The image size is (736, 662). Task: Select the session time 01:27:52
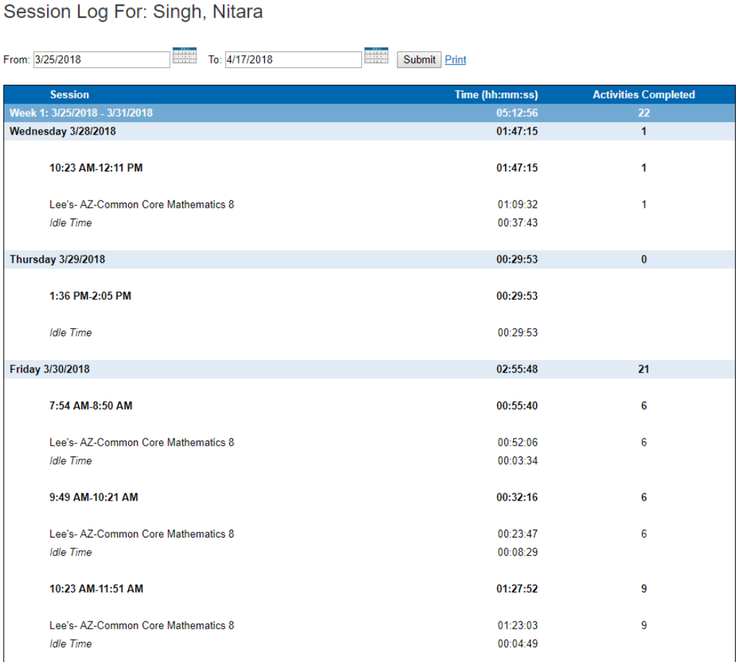[517, 588]
